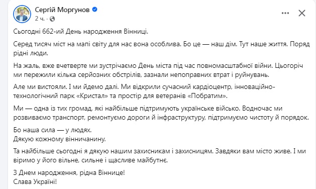Click the line 'Сьогодні 662-ий День народження Вінниці'
The image size is (316, 189).
pos(80,32)
